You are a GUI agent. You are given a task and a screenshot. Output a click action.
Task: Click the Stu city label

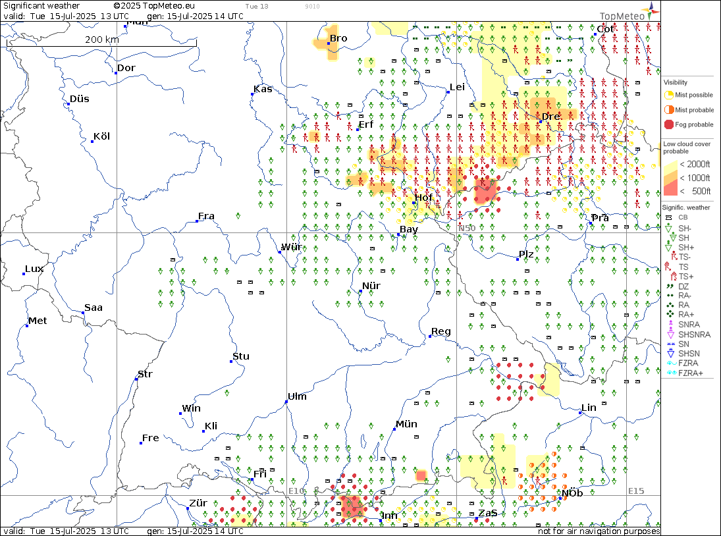click(x=241, y=356)
